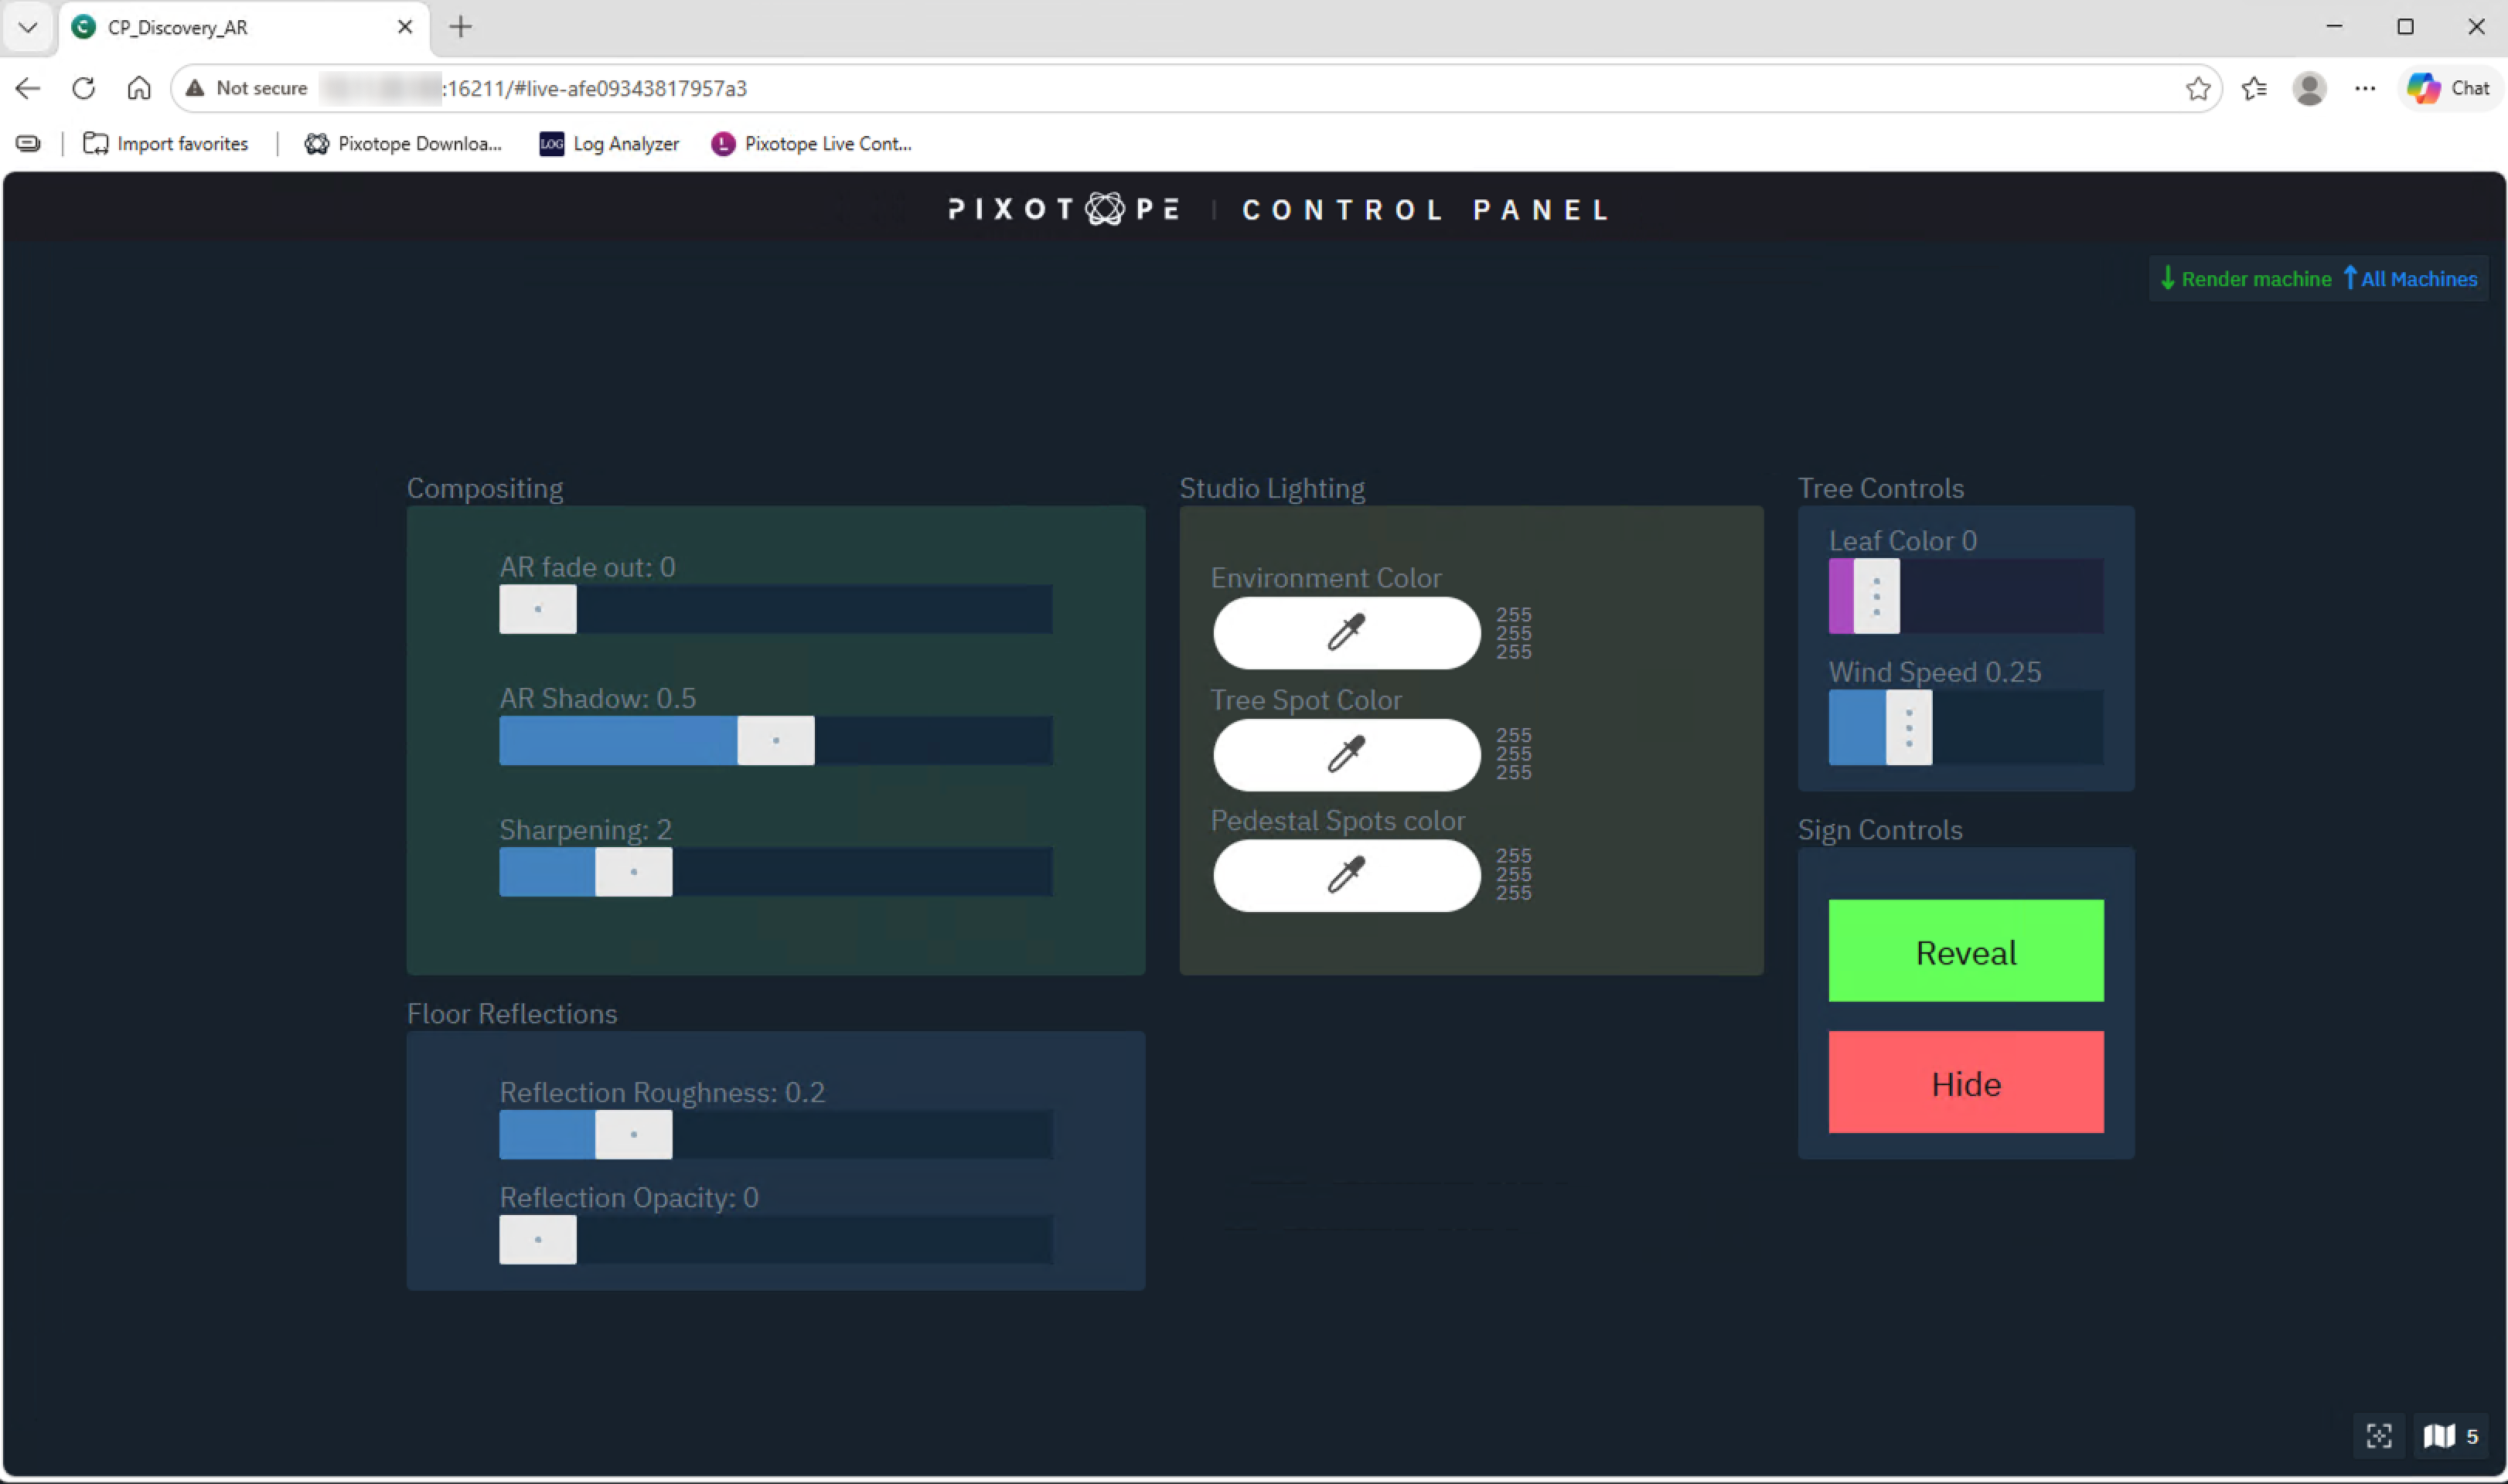Click the Leaf Color slider handle
Viewport: 2508px width, 1484px height.
pyautogui.click(x=1876, y=596)
